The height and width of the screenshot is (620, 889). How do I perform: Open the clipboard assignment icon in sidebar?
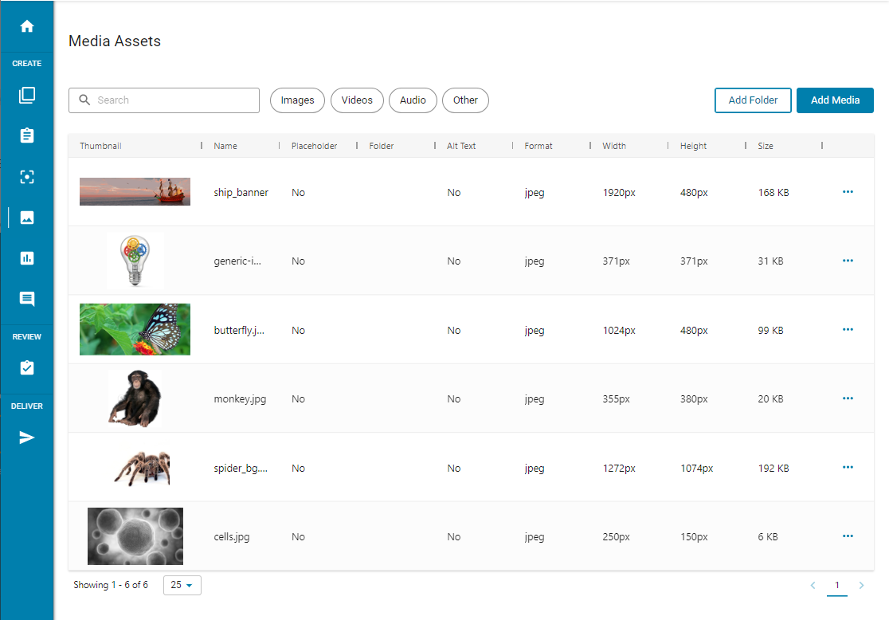[x=26, y=135]
